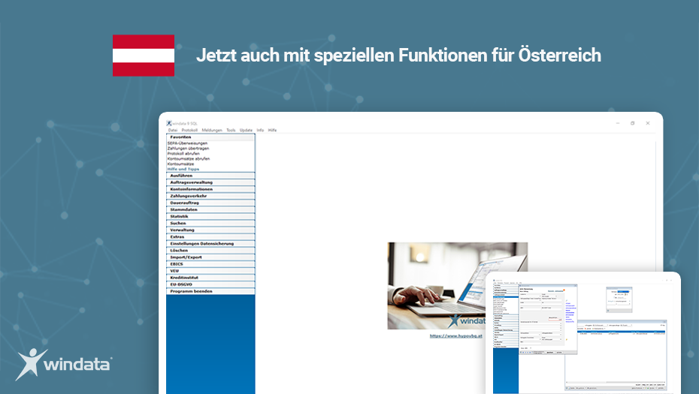Click the windata 9 SQL title bar icon
699x394 pixels.
(x=169, y=123)
